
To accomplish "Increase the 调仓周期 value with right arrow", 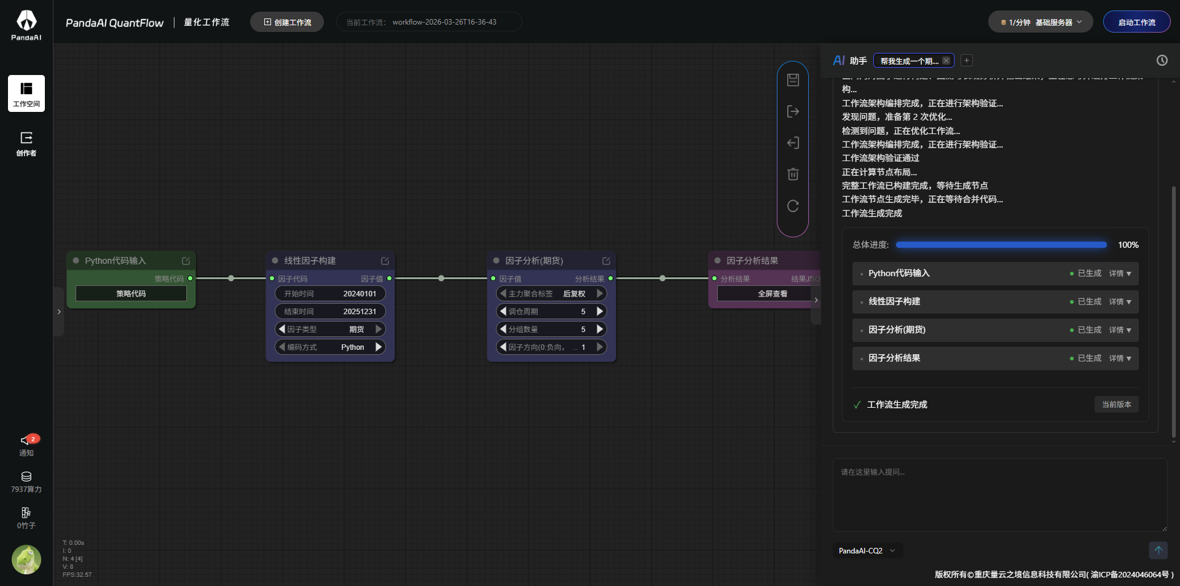I will pyautogui.click(x=600, y=312).
